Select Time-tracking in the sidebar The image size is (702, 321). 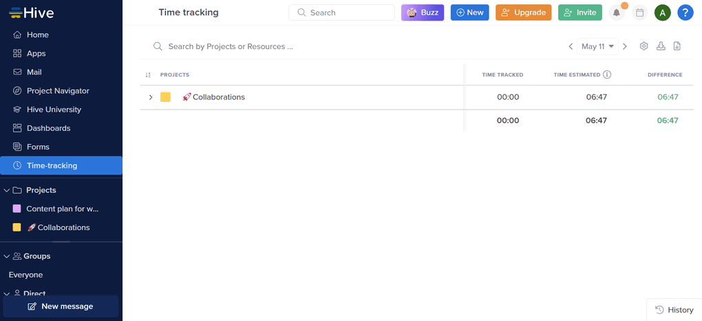(x=61, y=165)
